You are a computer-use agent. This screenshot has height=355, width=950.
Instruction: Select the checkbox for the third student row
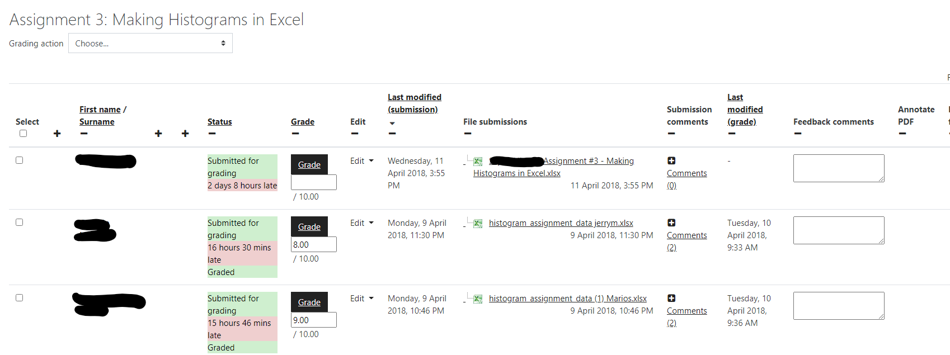(x=19, y=297)
